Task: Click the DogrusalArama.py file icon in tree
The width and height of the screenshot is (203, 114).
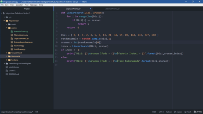Action: 12,39
